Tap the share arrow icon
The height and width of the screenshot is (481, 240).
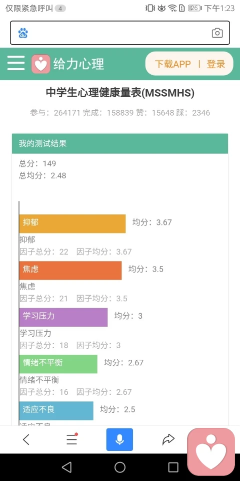coord(168,439)
